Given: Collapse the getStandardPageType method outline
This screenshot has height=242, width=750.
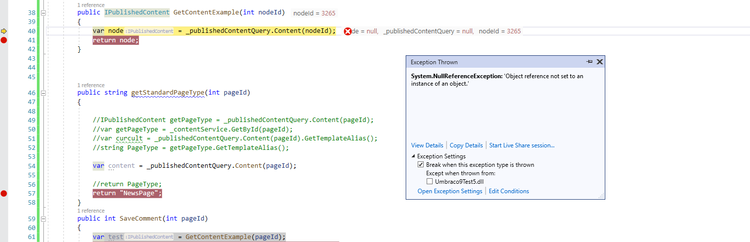Looking at the screenshot, I should click(43, 93).
